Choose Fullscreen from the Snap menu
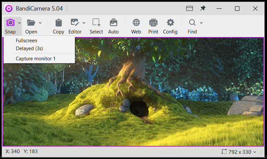This screenshot has height=159, width=267. (39, 41)
